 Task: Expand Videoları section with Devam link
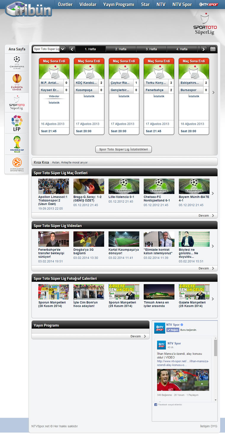tap(206, 268)
